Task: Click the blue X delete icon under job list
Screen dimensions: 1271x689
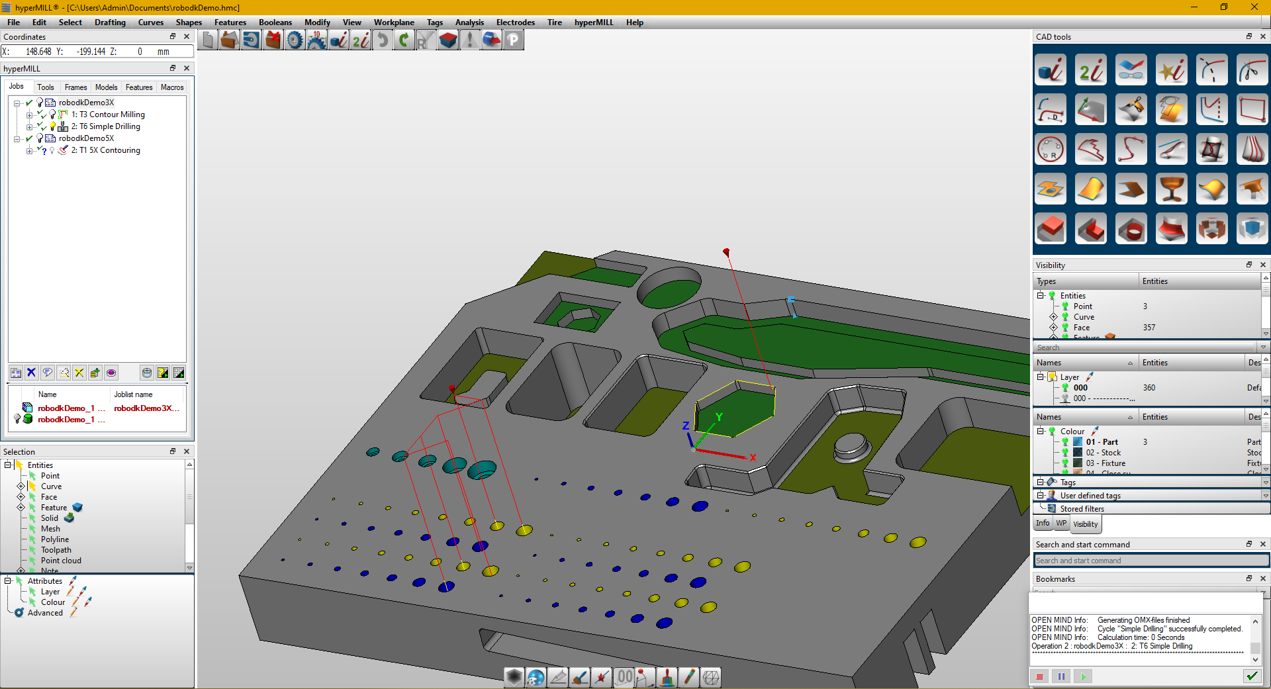Action: (31, 373)
